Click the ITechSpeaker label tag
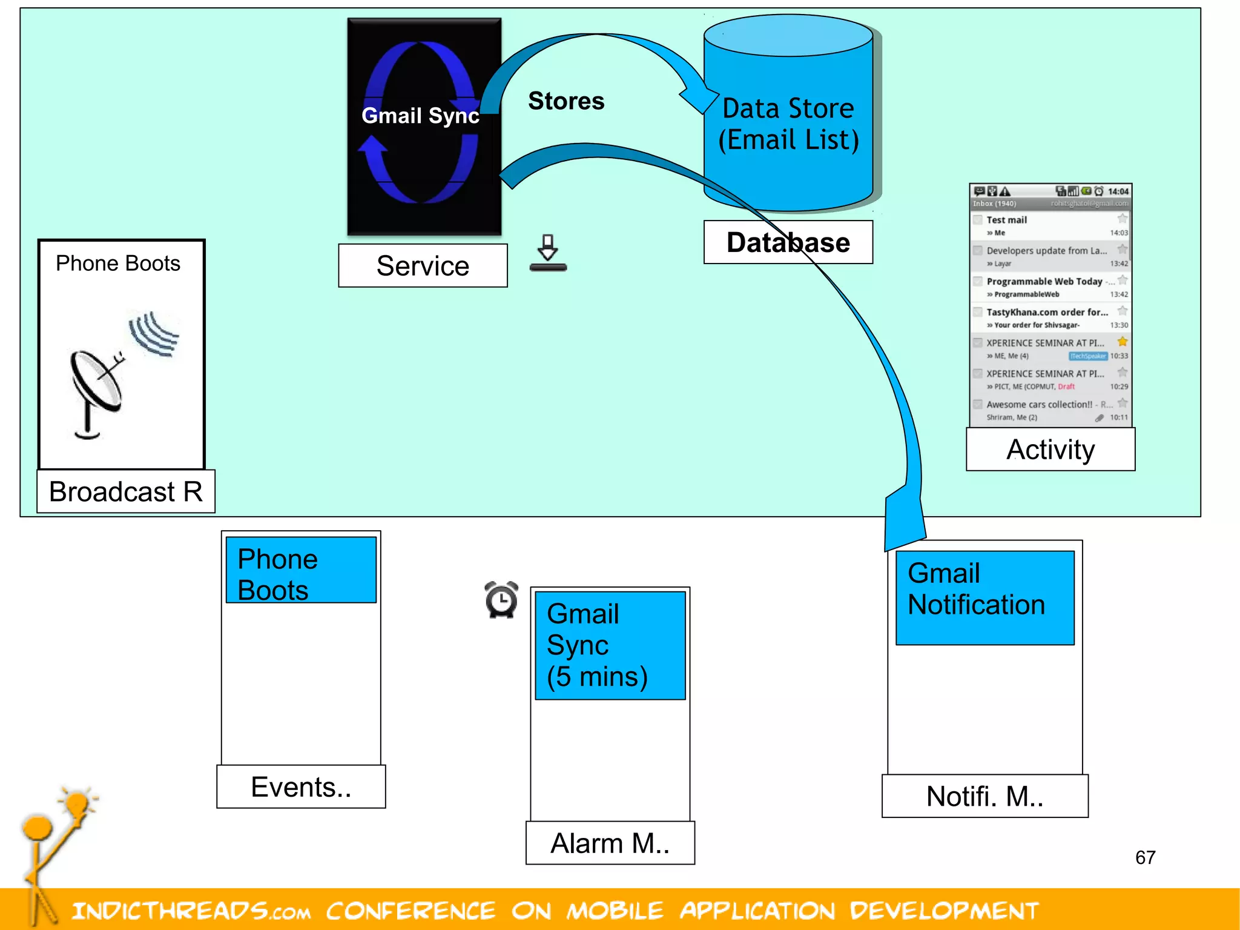This screenshot has width=1240, height=930. [x=1088, y=356]
